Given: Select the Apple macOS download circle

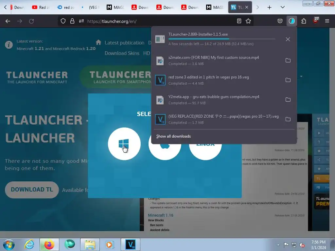Looking at the screenshot, I should pos(165,152).
